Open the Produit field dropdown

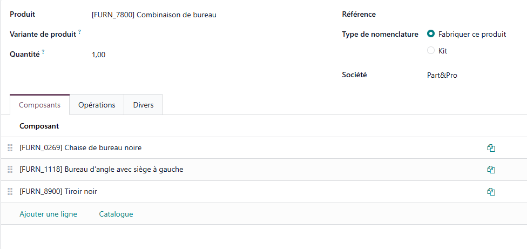205,15
